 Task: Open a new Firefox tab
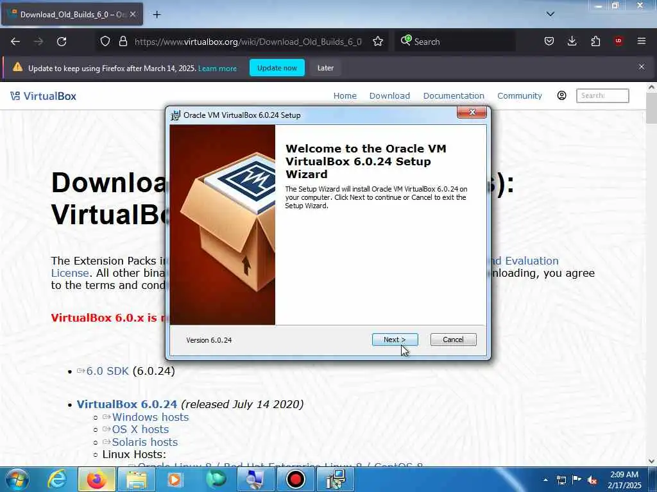(x=157, y=15)
